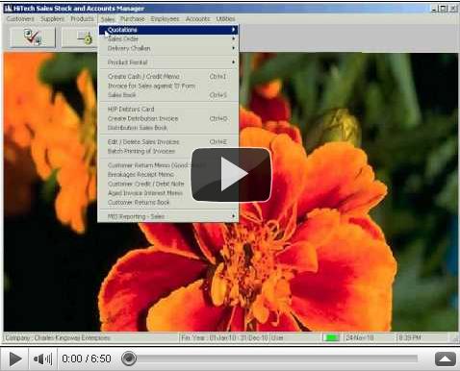Viewport: 460px width, 371px height.
Task: Select Customer Credit / Debit Note
Action: [x=146, y=184]
